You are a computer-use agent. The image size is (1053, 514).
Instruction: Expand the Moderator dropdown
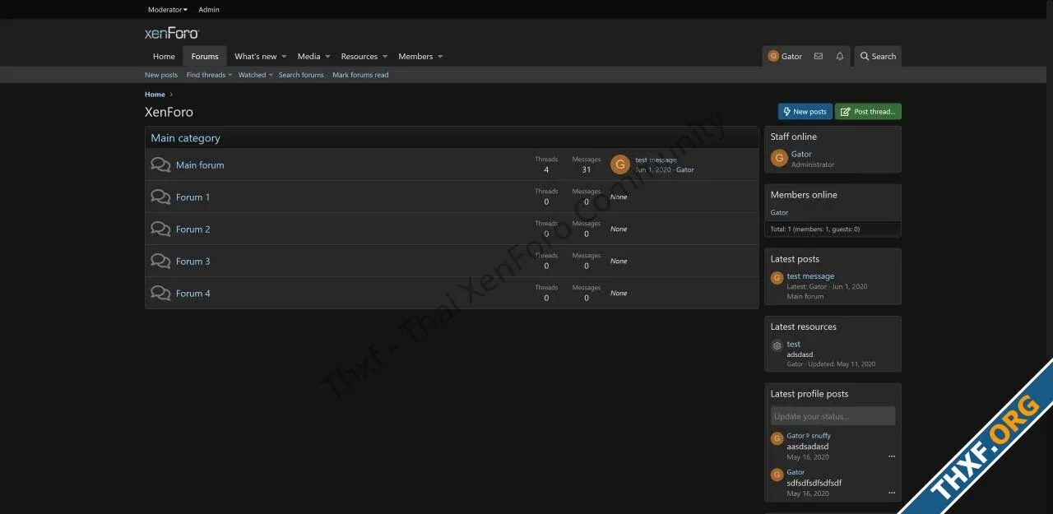[168, 10]
